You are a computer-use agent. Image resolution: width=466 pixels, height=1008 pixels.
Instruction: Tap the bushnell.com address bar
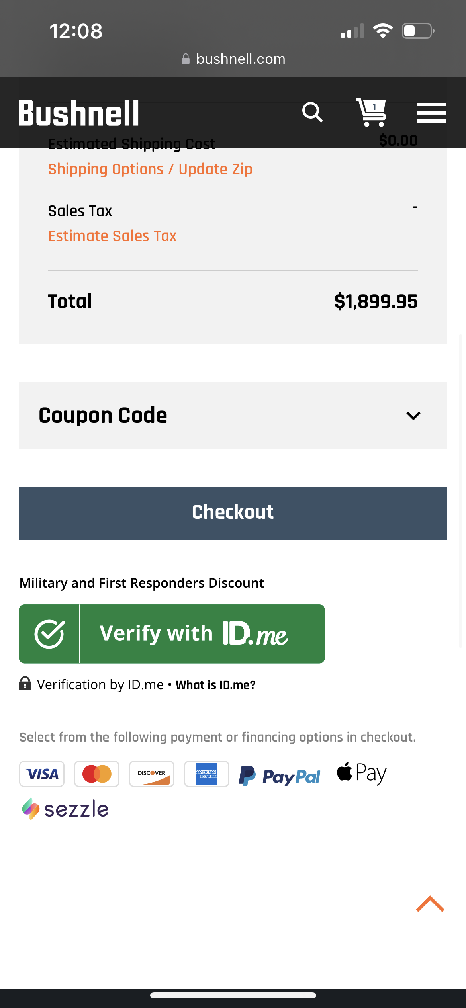point(233,59)
